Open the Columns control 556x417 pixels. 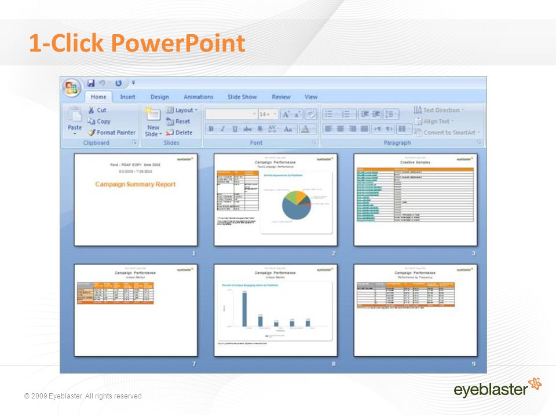(404, 129)
